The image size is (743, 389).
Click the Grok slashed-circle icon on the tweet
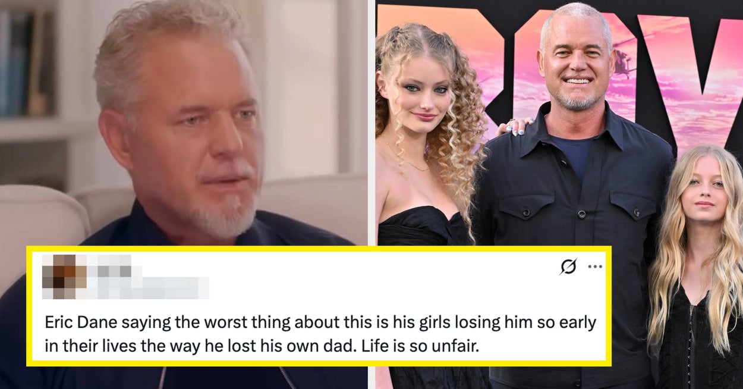[x=568, y=266]
